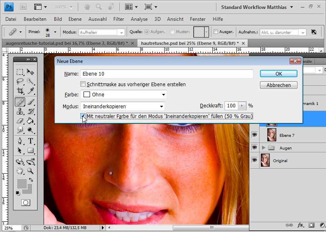Open the Modus Ineinanderkopieren dropdown
This screenshot has height=232, width=326.
[x=122, y=106]
